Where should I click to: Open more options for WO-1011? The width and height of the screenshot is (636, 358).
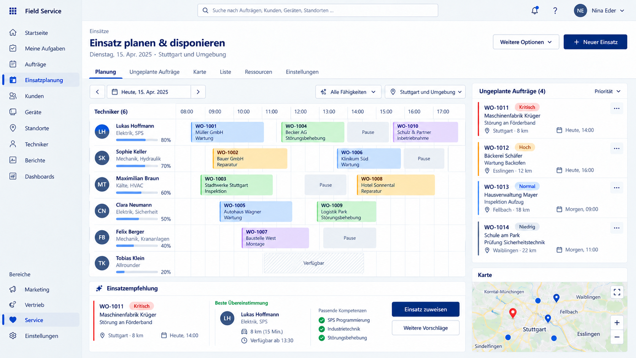[x=617, y=108]
